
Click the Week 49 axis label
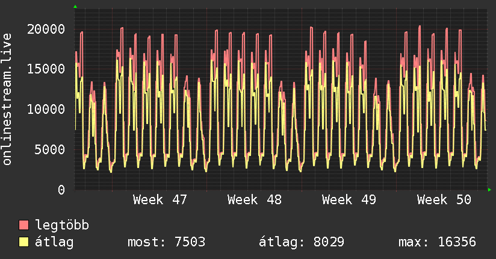coord(349,200)
